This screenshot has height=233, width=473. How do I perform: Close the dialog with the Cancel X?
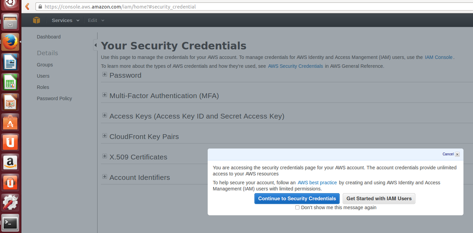click(x=457, y=154)
